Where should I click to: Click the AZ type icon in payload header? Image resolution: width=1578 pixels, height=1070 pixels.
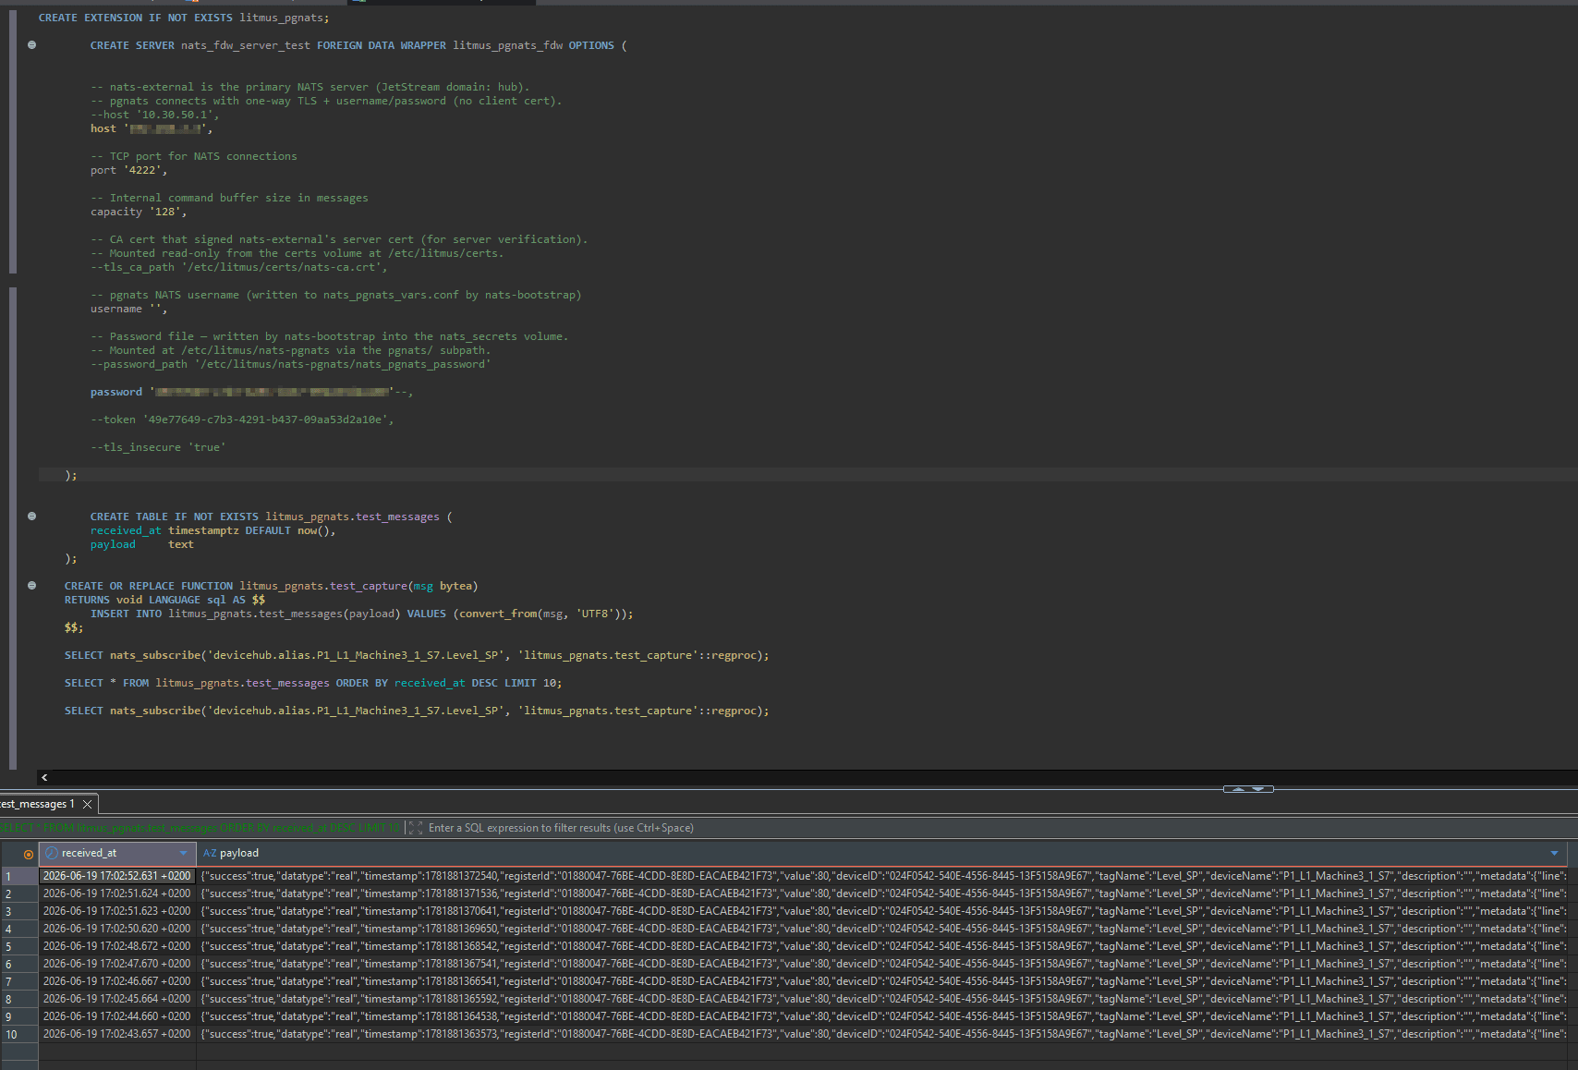pyautogui.click(x=210, y=854)
